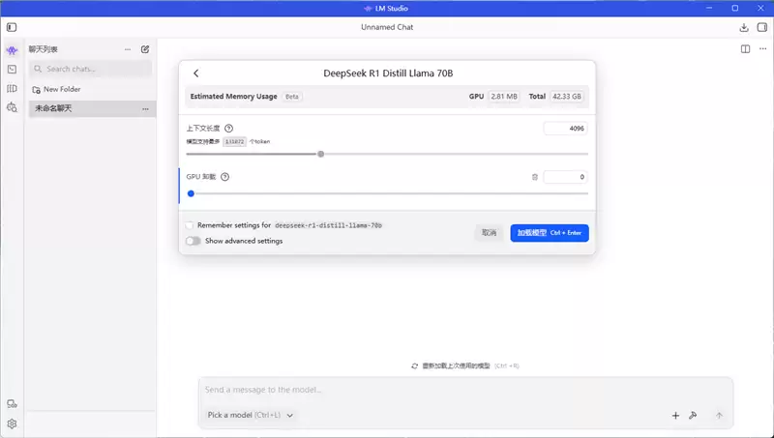Toggle the right sidebar panel
The height and width of the screenshot is (438, 774).
762,27
